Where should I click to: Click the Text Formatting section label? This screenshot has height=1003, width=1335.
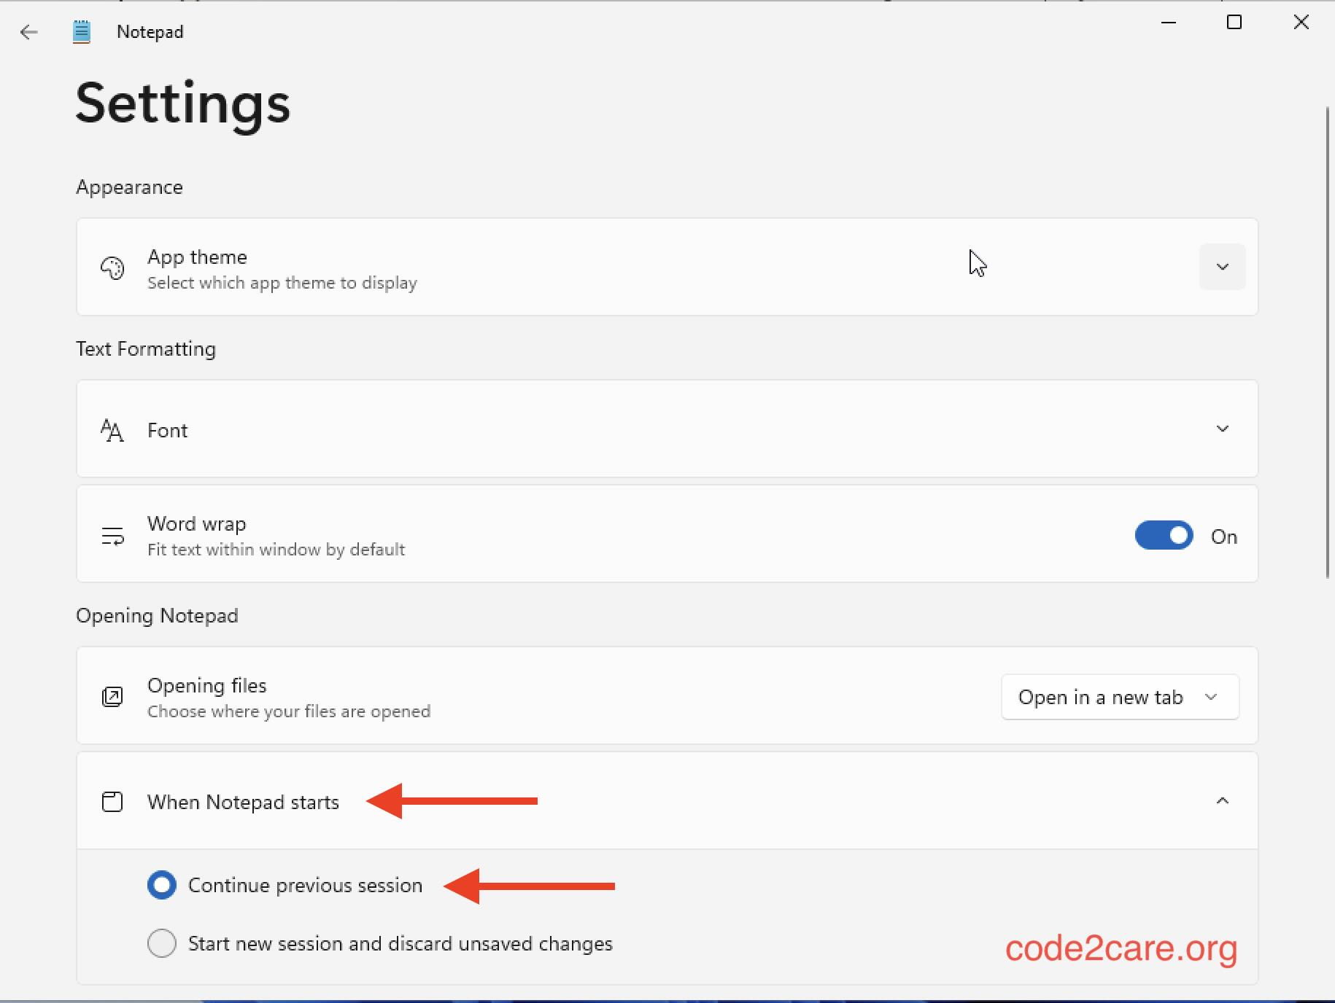pos(146,348)
